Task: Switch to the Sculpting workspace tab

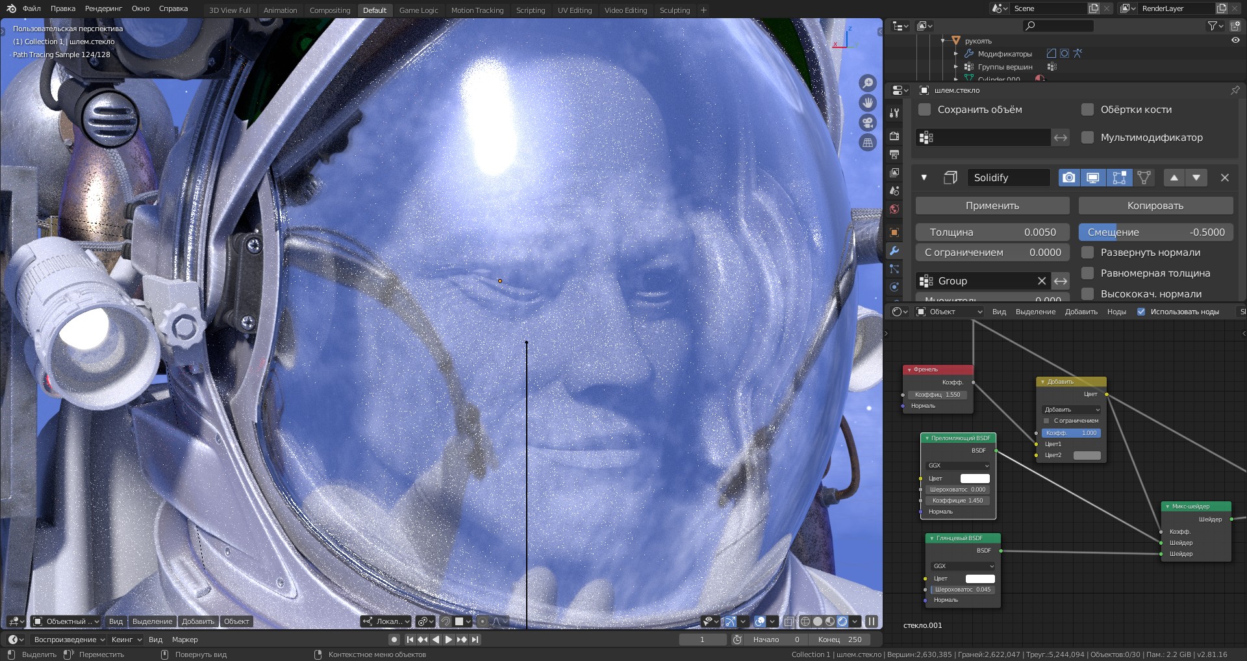Action: pyautogui.click(x=674, y=10)
